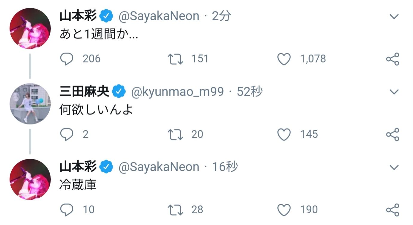The image size is (413, 225).
Task: Share the 冷蔵庫 tweet
Action: tap(393, 210)
